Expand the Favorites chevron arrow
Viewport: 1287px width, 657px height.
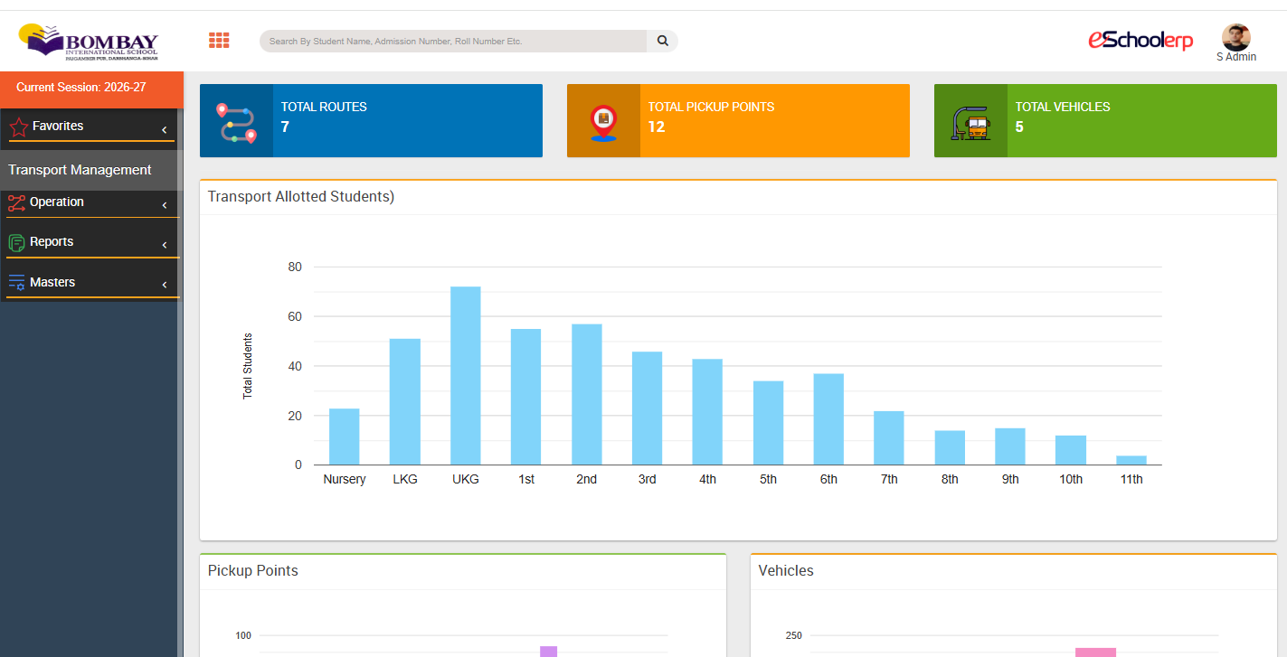pyautogui.click(x=165, y=130)
